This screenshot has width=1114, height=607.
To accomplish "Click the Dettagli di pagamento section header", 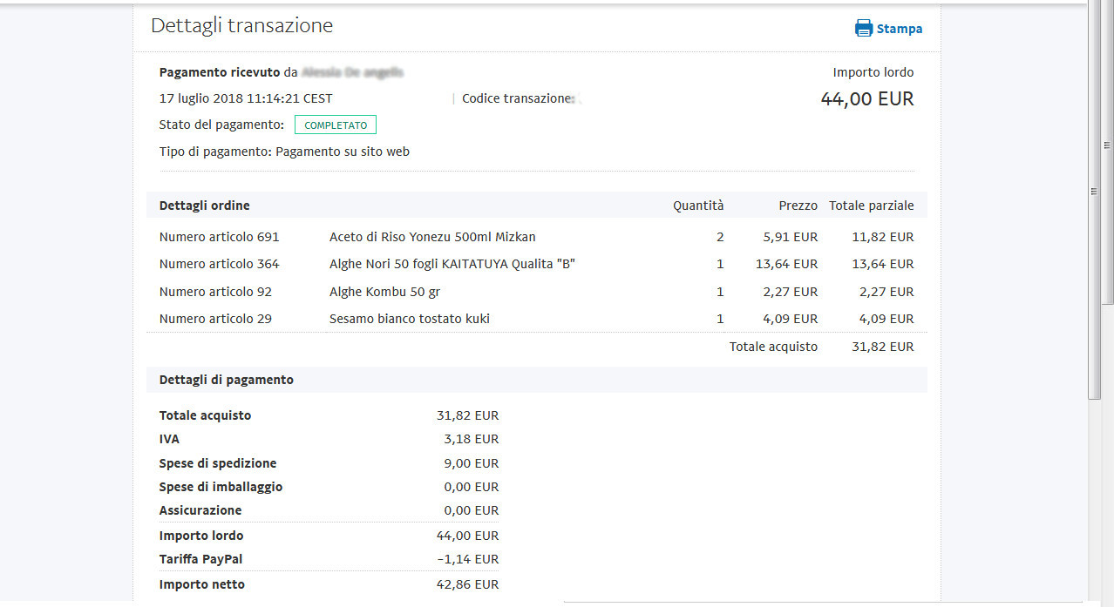I will [226, 380].
